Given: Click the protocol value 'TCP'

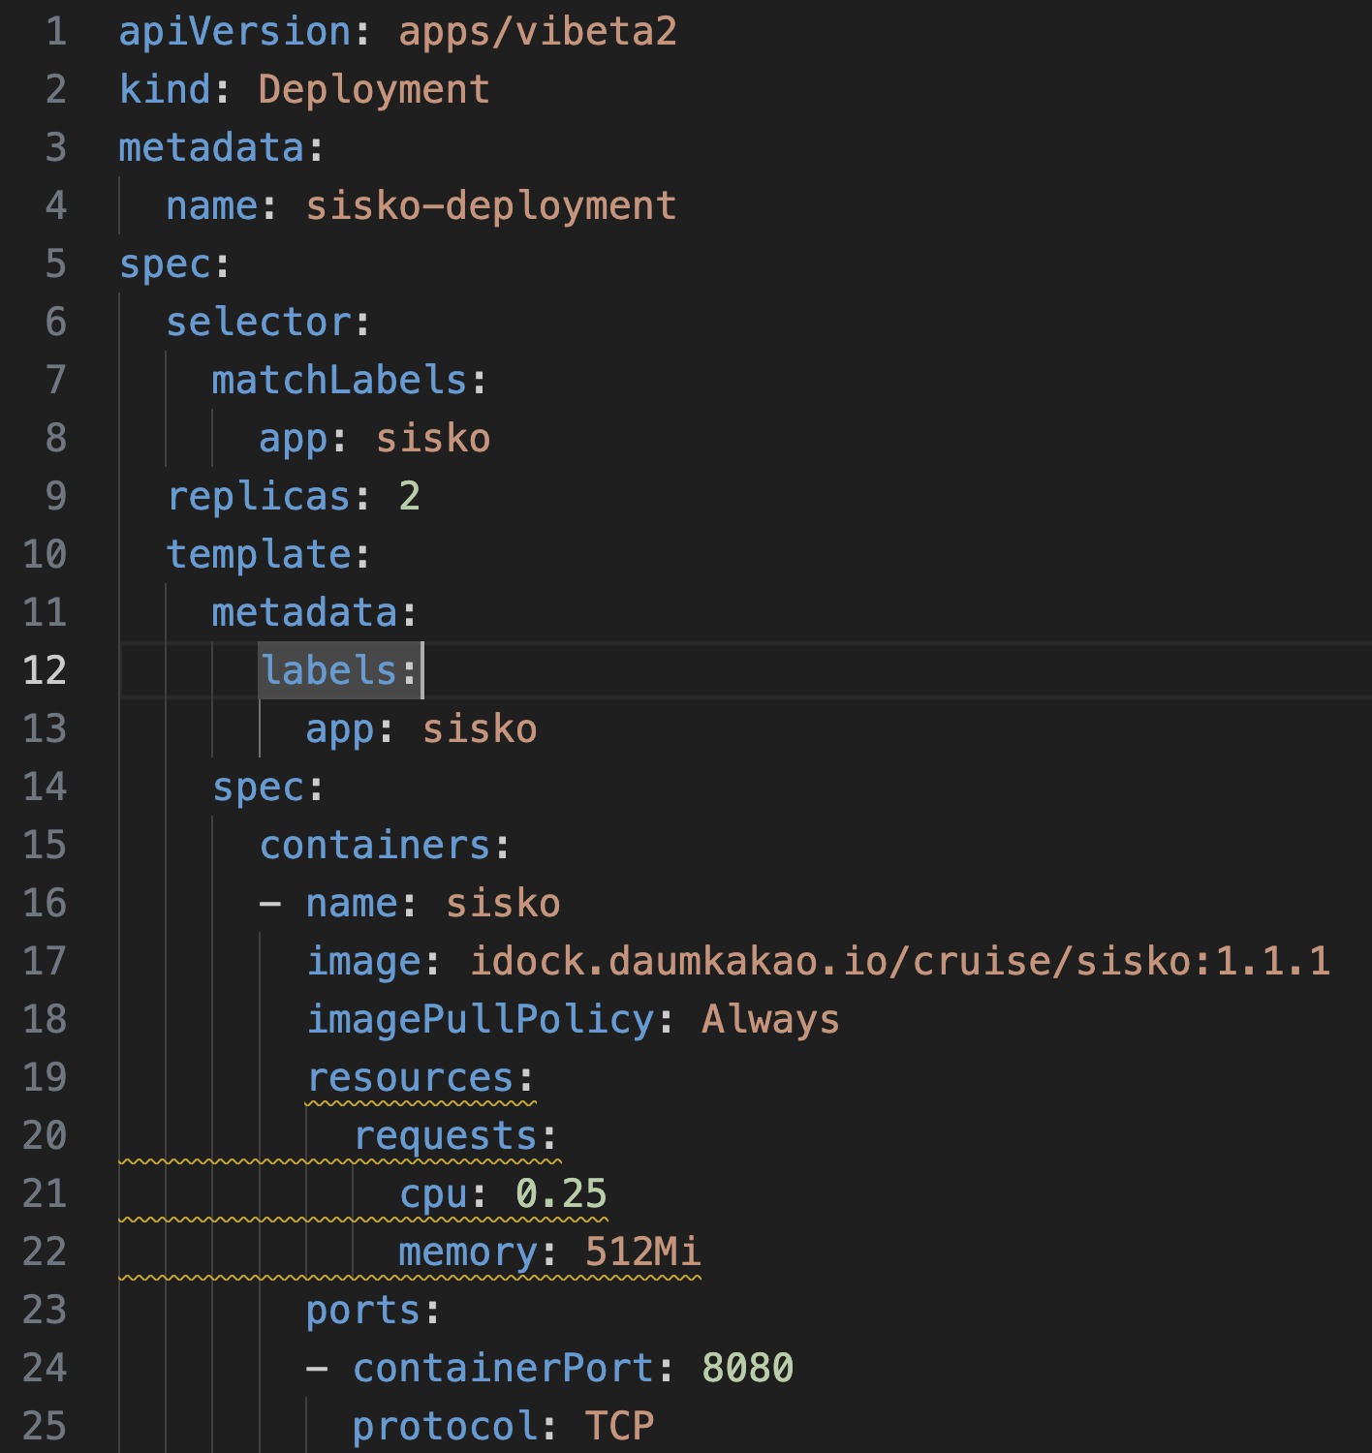Looking at the screenshot, I should (619, 1427).
